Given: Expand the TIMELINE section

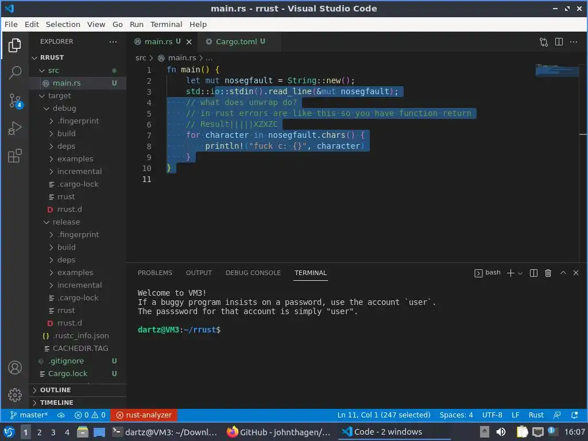Looking at the screenshot, I should pyautogui.click(x=78, y=403).
